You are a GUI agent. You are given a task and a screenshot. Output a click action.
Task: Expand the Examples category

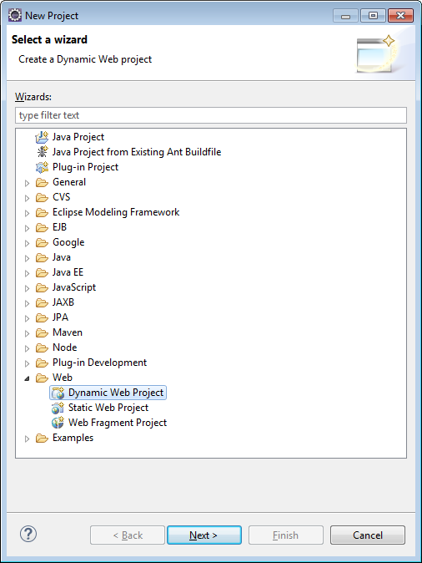coord(27,439)
